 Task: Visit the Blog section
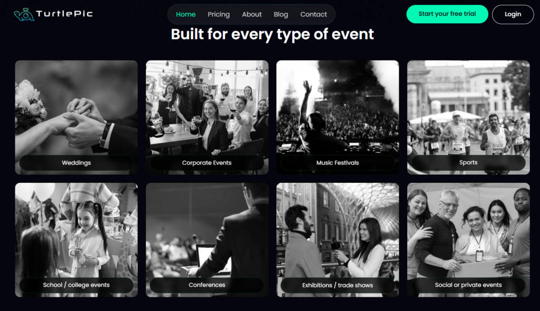[281, 14]
